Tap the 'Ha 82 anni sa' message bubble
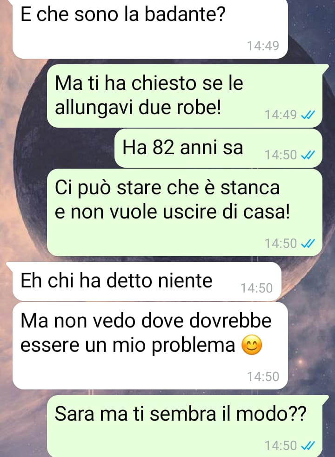The image size is (335, 457). [x=218, y=148]
